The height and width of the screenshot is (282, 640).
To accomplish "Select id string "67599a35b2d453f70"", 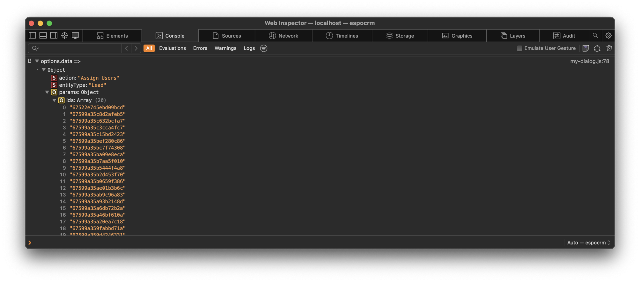I will pos(98,175).
